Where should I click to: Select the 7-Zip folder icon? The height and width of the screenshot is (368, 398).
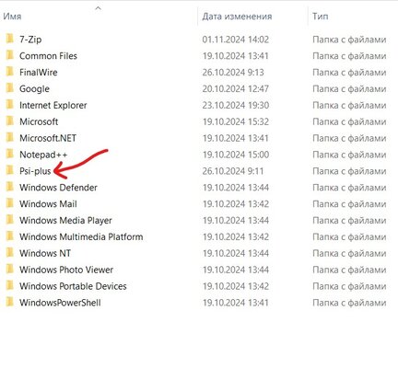click(x=10, y=39)
